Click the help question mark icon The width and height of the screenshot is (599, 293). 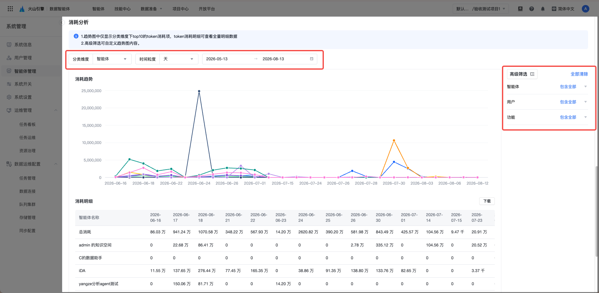532,9
